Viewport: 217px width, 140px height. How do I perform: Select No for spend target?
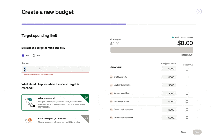[34, 56]
